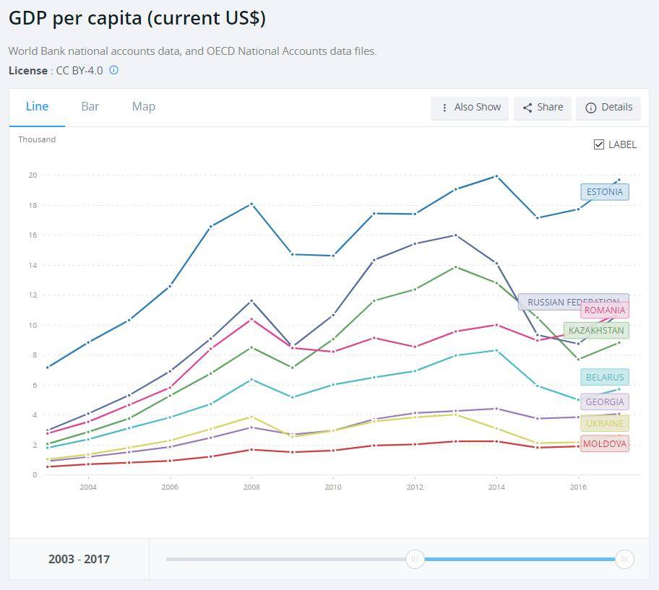
Task: Click the ESTONIA line label
Action: 604,192
